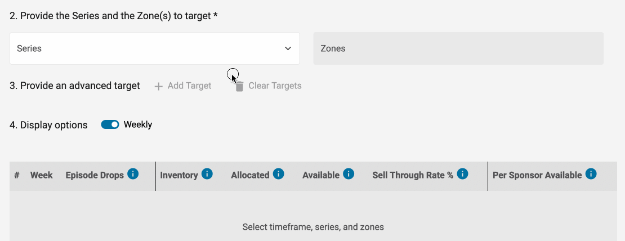Expand the Series chevron arrow
Viewport: 625px width, 241px height.
[288, 48]
